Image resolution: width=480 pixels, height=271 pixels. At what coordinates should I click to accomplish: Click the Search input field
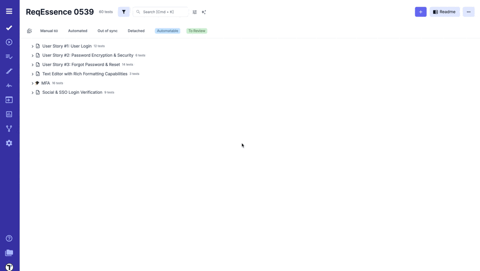(163, 12)
